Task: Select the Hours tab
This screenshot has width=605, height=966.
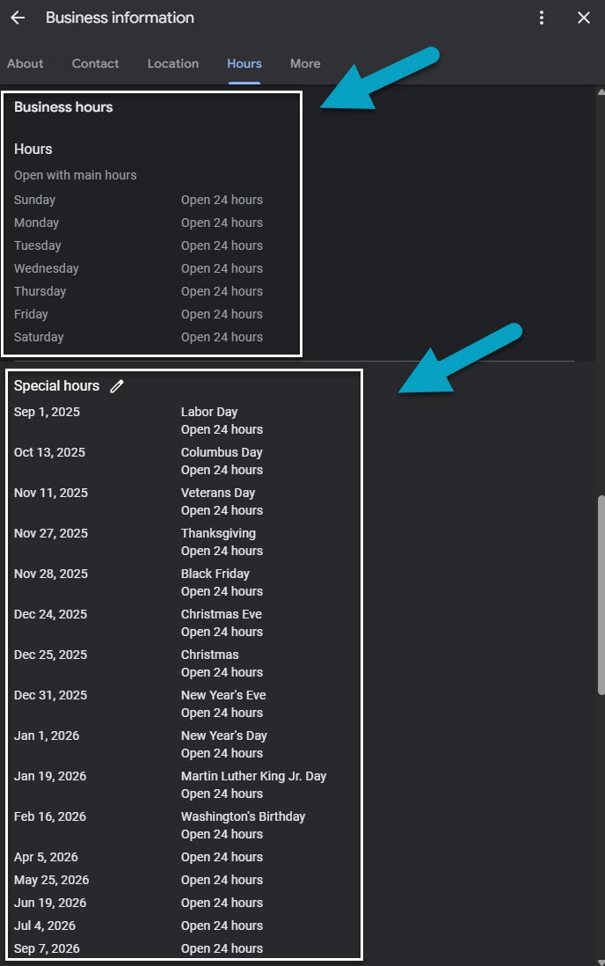Action: 244,63
